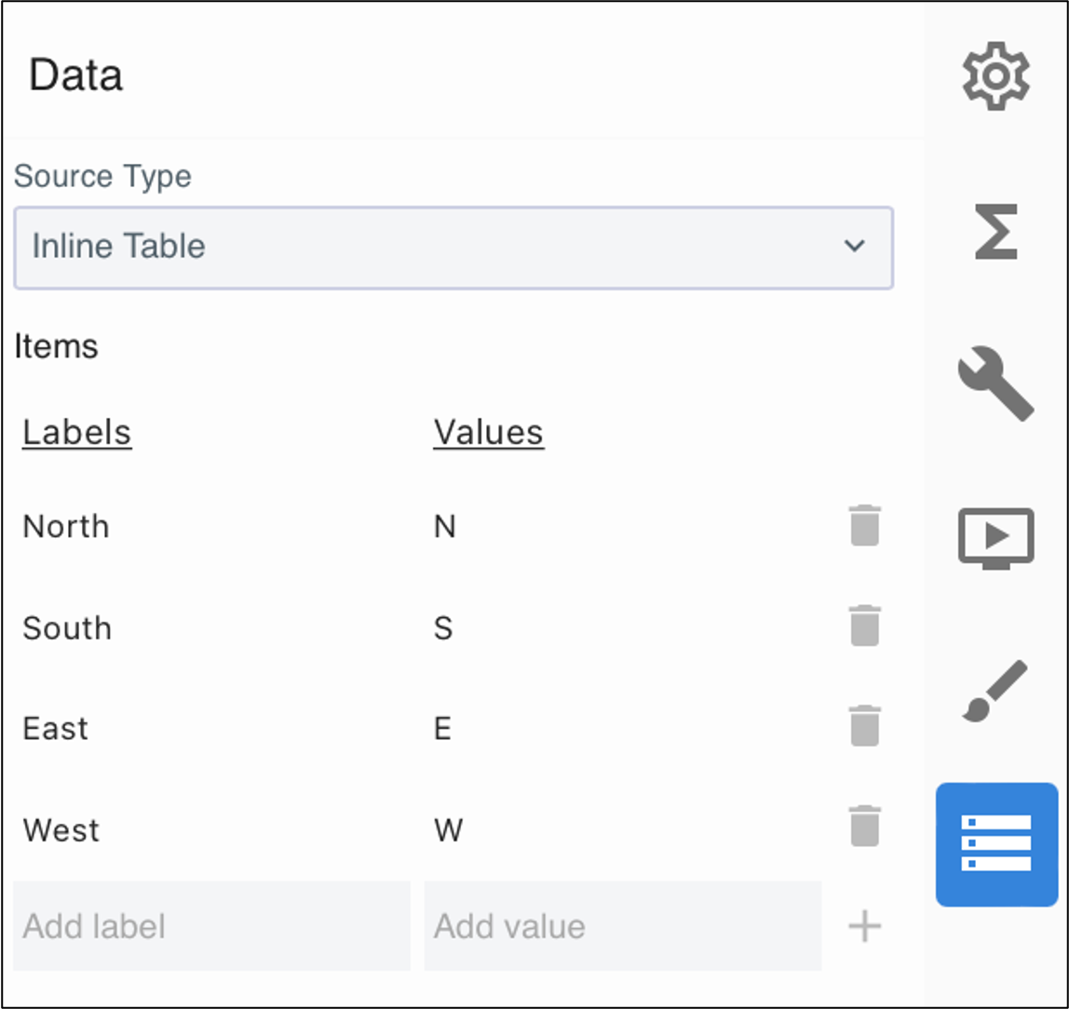
Task: Click the Add label input field
Action: click(211, 926)
